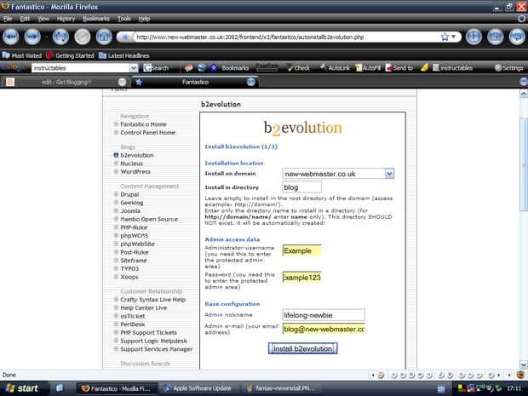
Task: Click the page scrollbar up arrow
Action: pos(523,94)
